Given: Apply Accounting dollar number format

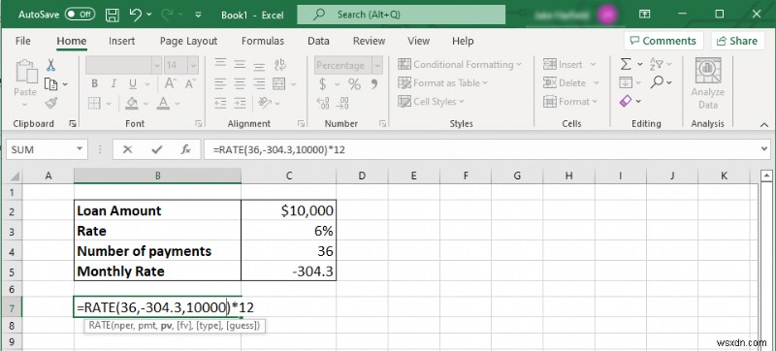Looking at the screenshot, I should (x=323, y=83).
